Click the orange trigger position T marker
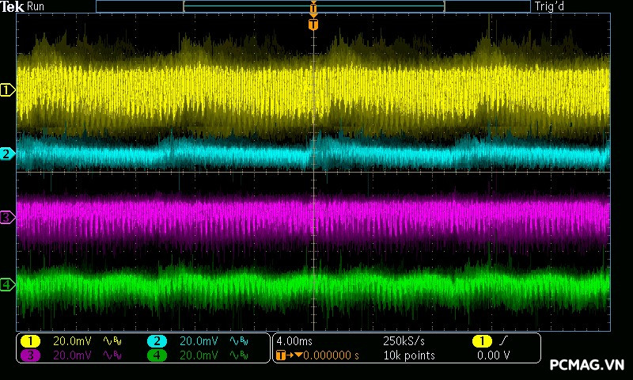Screen dimensions: 633x380 click(x=313, y=25)
